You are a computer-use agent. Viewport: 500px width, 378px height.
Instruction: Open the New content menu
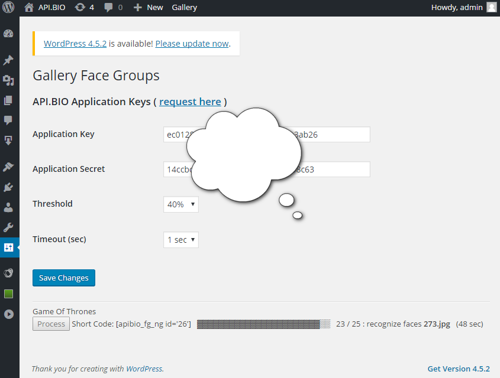coord(149,7)
